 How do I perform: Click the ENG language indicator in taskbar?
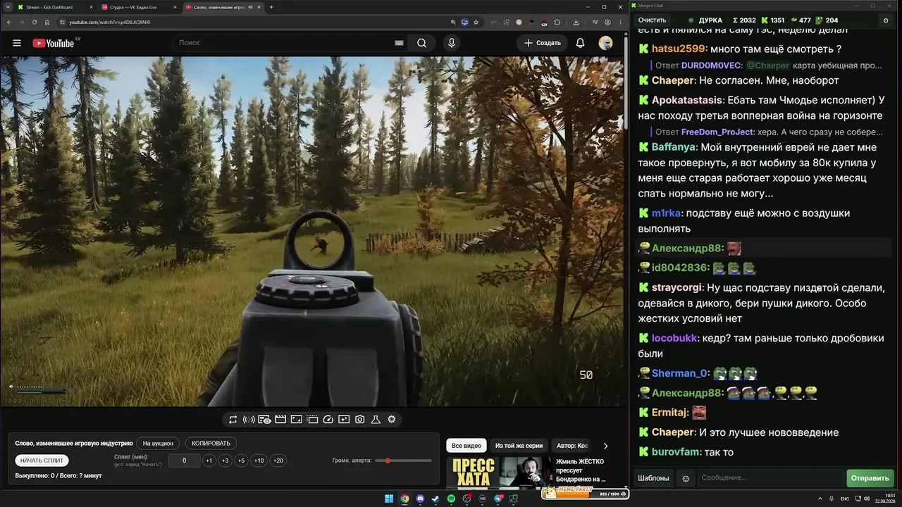tap(846, 499)
